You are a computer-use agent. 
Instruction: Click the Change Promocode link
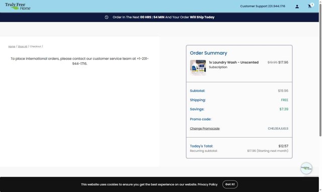(x=205, y=128)
